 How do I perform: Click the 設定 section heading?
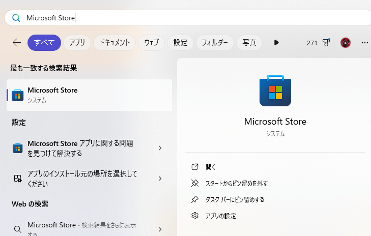pos(19,123)
